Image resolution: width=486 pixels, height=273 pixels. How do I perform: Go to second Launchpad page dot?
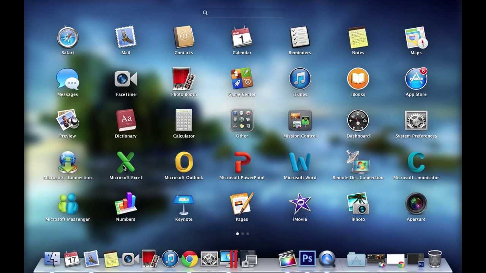pos(243,234)
